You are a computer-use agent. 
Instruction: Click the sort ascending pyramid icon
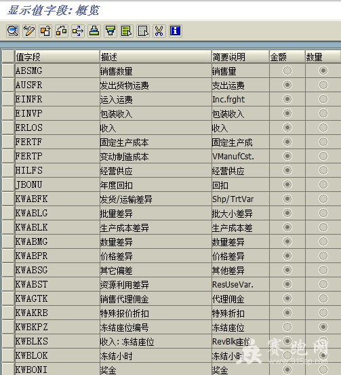(x=94, y=31)
